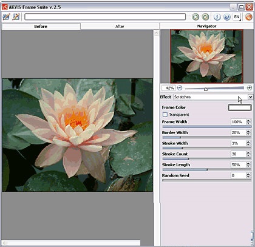Enable the Transparent checkbox
The image size is (255, 247).
coord(165,115)
